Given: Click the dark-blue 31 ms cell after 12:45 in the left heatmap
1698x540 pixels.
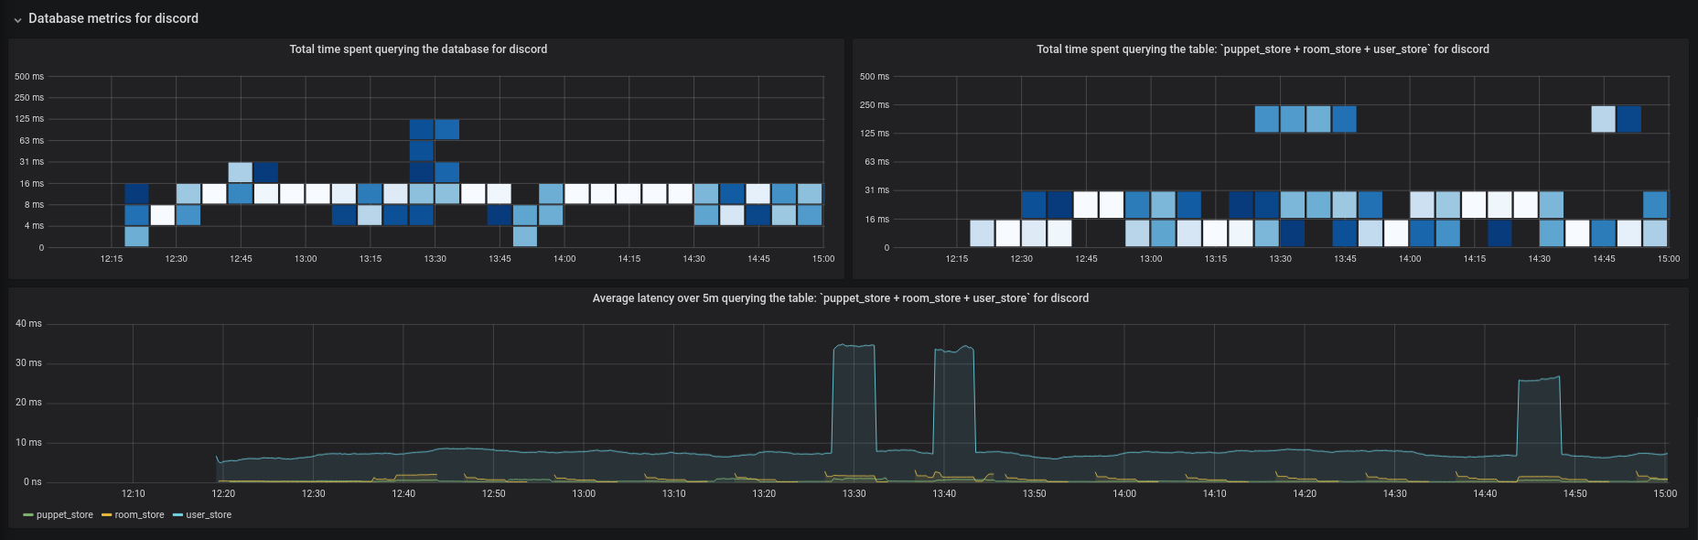Looking at the screenshot, I should point(266,172).
